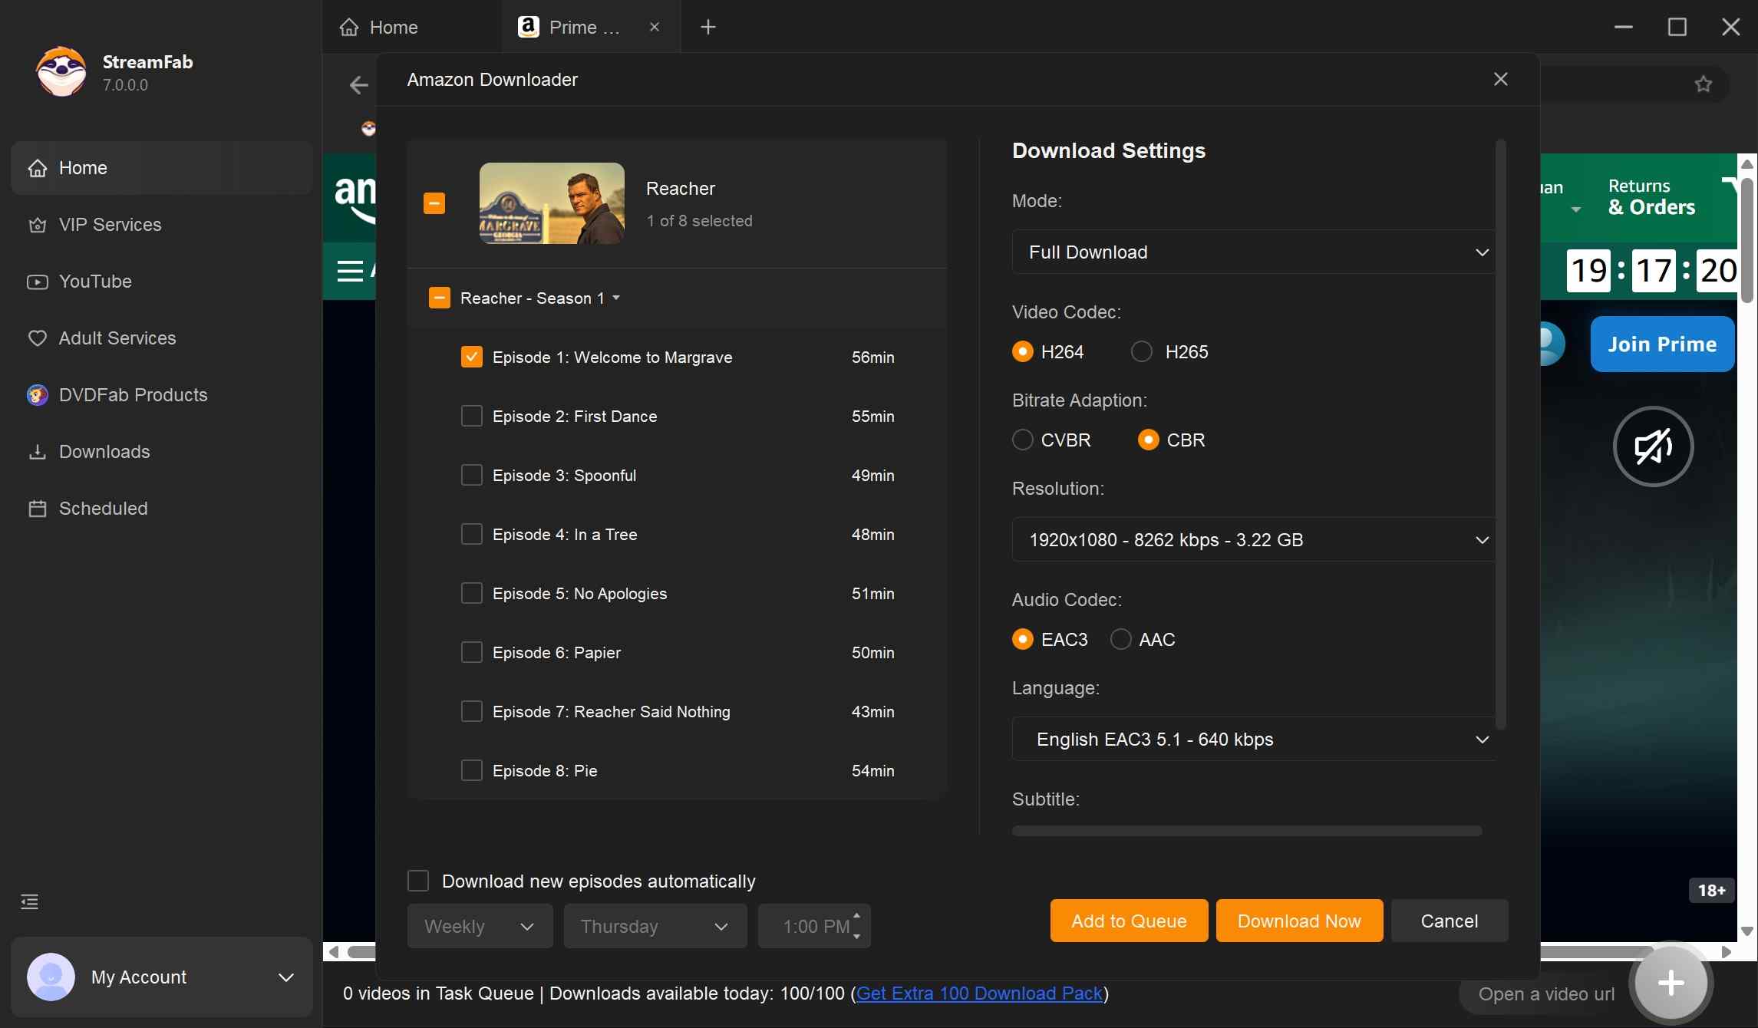The width and height of the screenshot is (1758, 1028).
Task: Enable Download new episodes automatically
Action: tap(419, 880)
